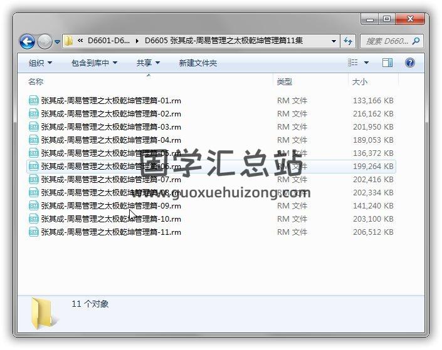Toggle the preview pane icon
Image resolution: width=442 pixels, height=350 pixels.
point(387,63)
